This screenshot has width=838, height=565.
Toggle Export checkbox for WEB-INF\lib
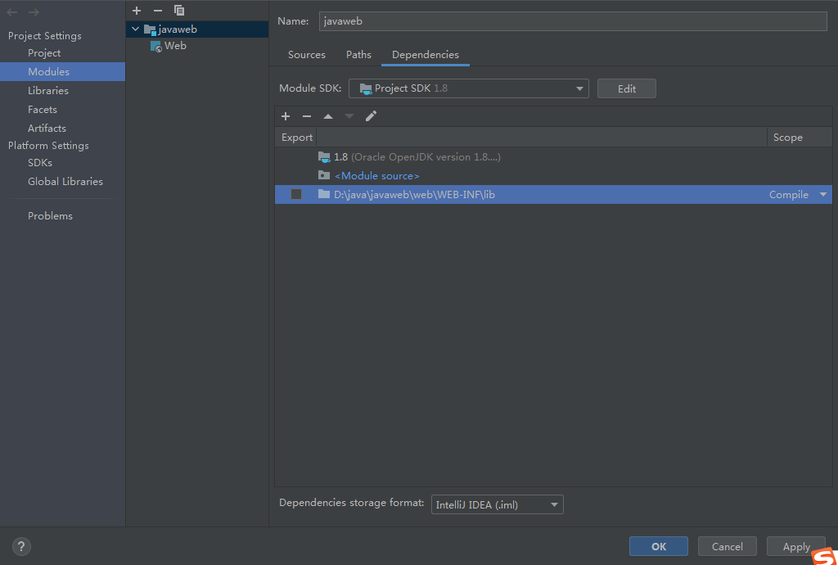[296, 194]
